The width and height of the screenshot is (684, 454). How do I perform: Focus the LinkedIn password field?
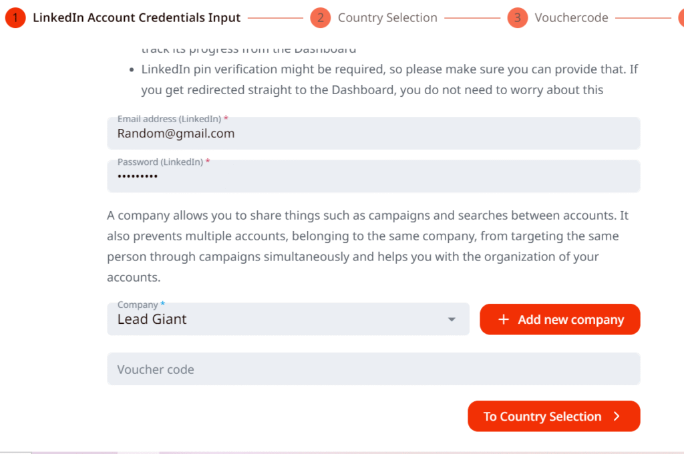(x=373, y=177)
